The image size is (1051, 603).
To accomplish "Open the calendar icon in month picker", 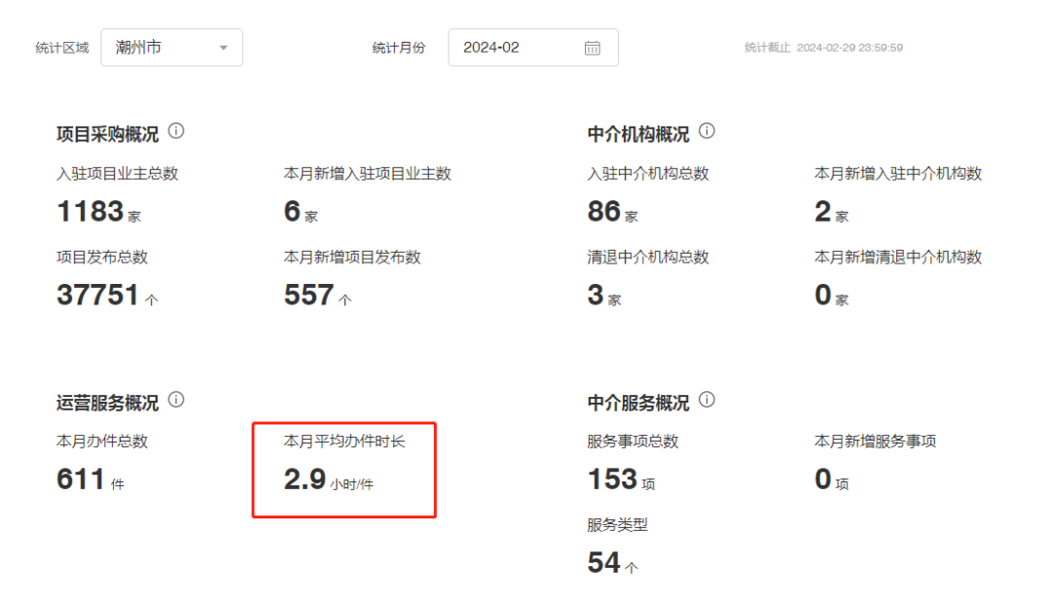I will coord(592,48).
